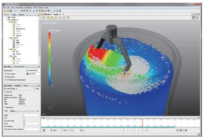This screenshot has height=138, width=203.
Task: Click the loop playback icon
Action: click(x=147, y=130)
